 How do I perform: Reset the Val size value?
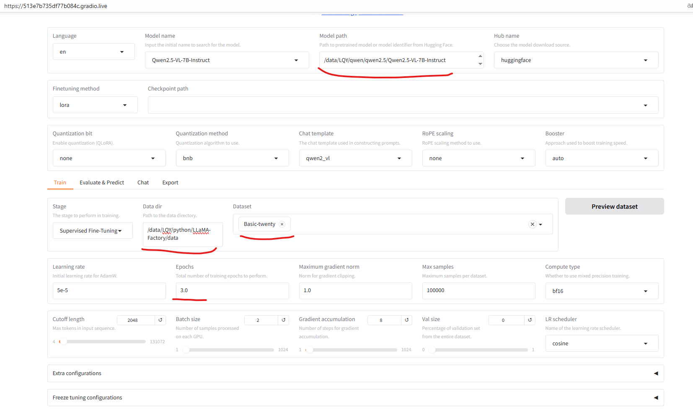click(x=530, y=320)
